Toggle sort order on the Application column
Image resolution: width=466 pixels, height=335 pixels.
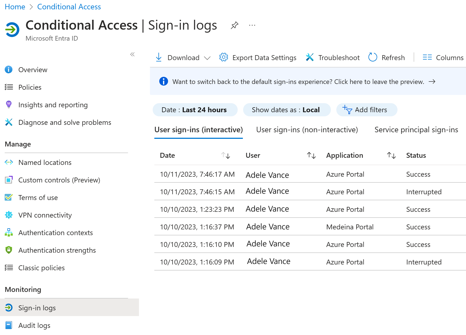point(391,155)
